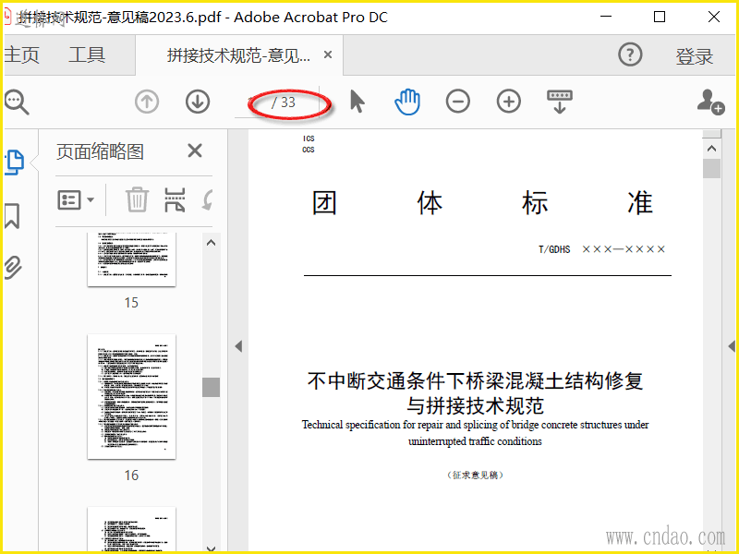The height and width of the screenshot is (554, 739).
Task: Open the page thumbnails sidebar icon
Action: pyautogui.click(x=15, y=163)
